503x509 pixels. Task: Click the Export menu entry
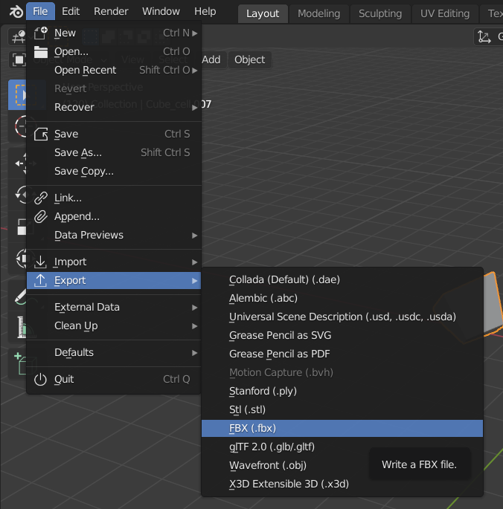(114, 280)
